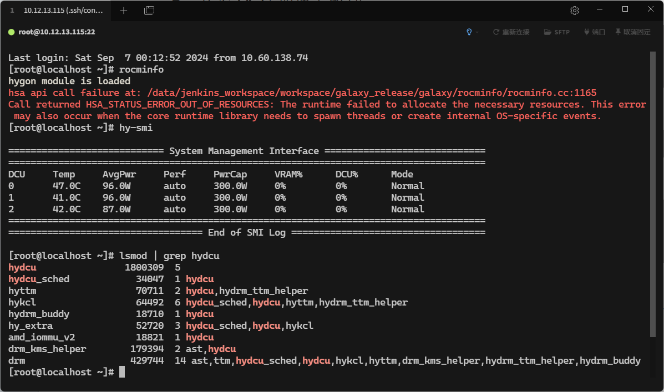Click the terminal cursor at the last prompt

click(122, 372)
